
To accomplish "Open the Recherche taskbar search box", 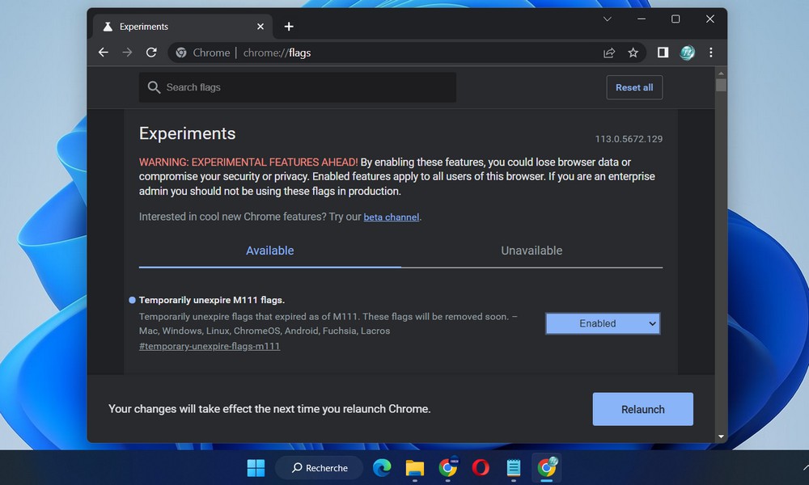I will (320, 468).
